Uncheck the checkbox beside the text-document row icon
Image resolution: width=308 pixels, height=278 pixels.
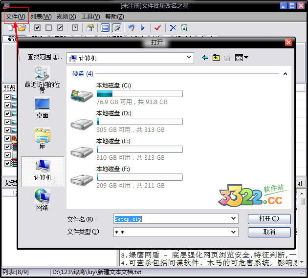tap(7, 155)
